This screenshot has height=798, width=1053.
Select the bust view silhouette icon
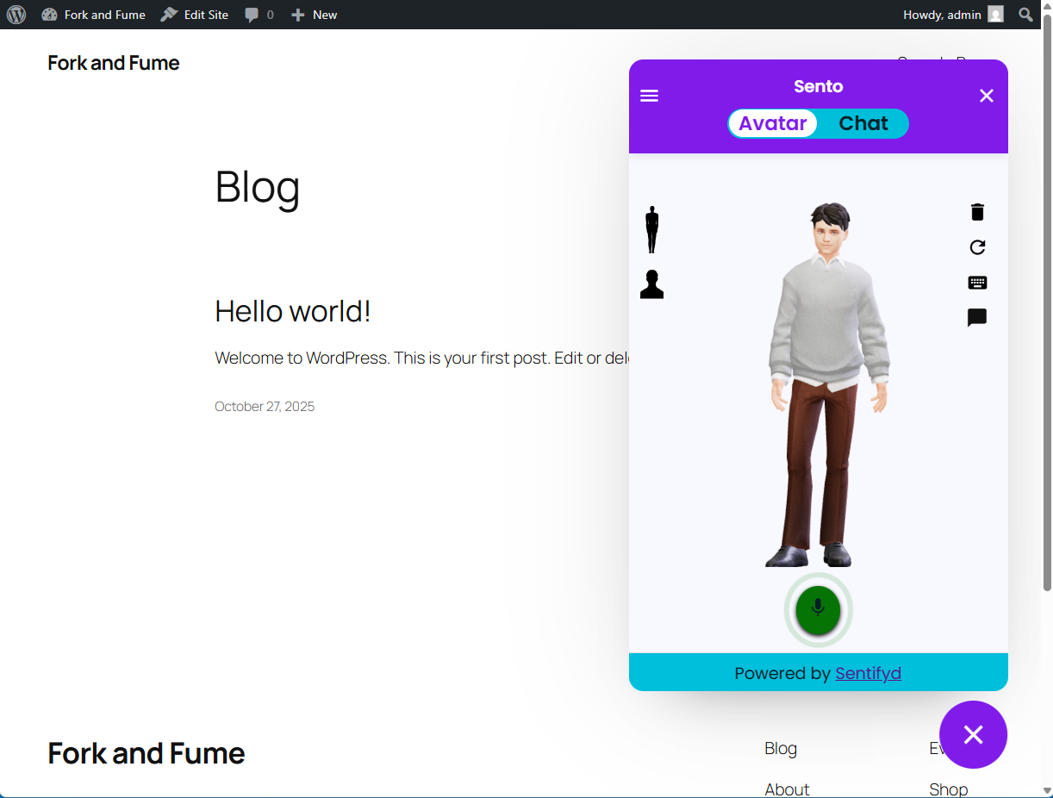pyautogui.click(x=651, y=284)
